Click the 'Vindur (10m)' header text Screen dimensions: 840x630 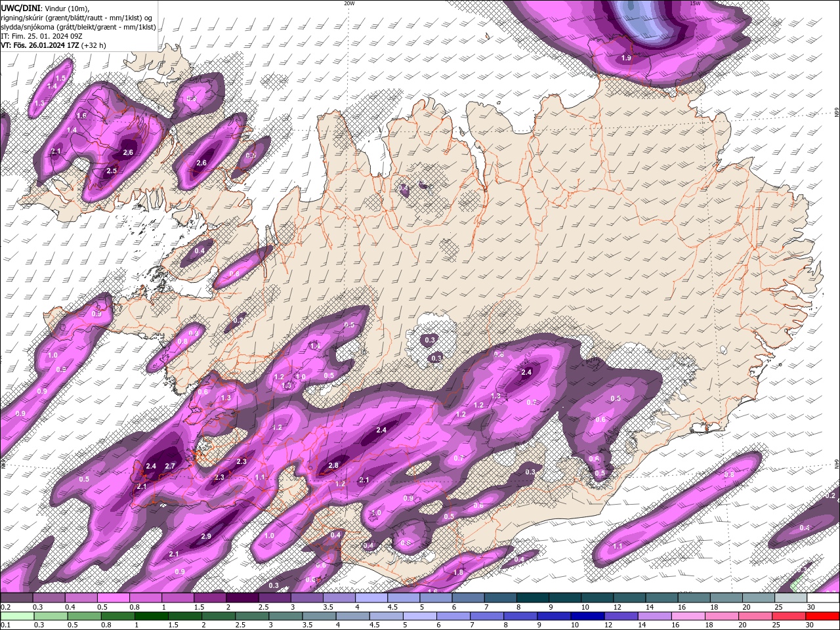pyautogui.click(x=67, y=8)
